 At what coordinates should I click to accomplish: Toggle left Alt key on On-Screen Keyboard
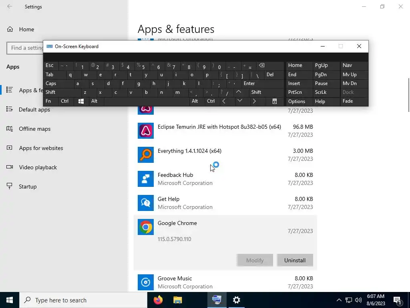[x=96, y=101]
